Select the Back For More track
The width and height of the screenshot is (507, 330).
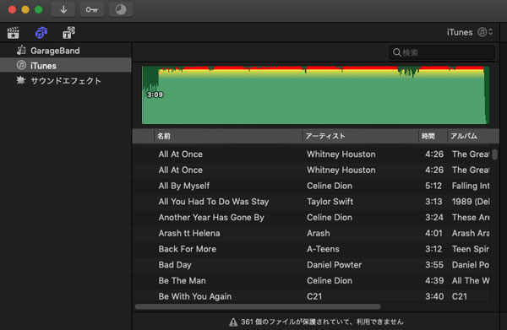(312, 249)
